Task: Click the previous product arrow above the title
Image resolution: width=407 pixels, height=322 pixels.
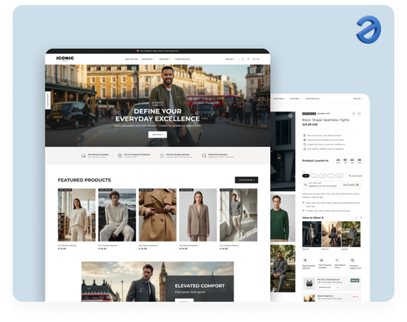Action: [x=353, y=114]
